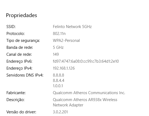Click the Endereço IPv6 label

(19, 61)
